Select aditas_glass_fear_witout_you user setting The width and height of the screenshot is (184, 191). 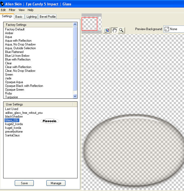tap(24, 113)
